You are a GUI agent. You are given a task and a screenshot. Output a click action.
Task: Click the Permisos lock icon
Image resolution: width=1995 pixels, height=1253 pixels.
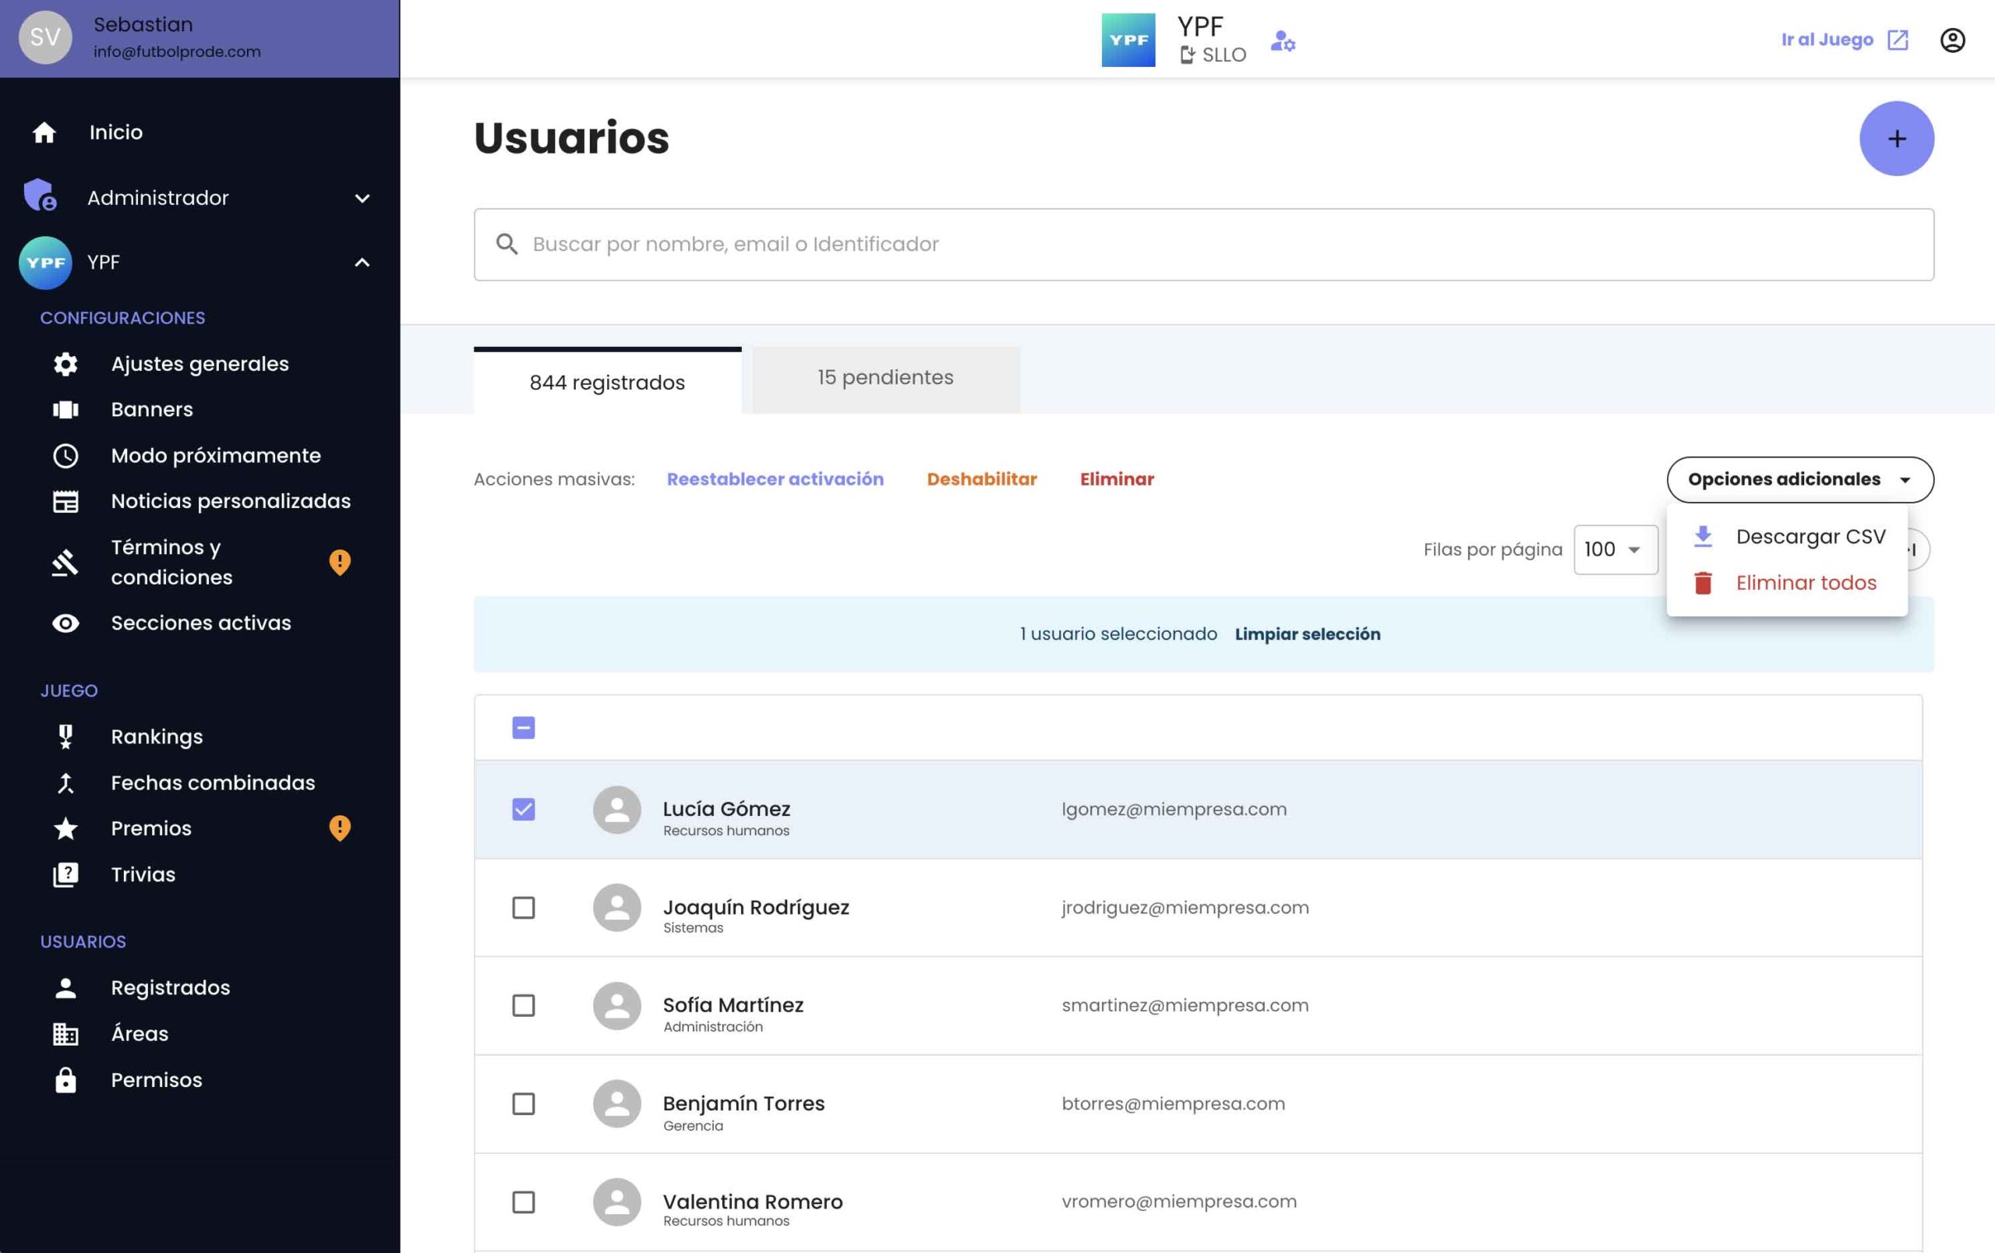[x=65, y=1080]
